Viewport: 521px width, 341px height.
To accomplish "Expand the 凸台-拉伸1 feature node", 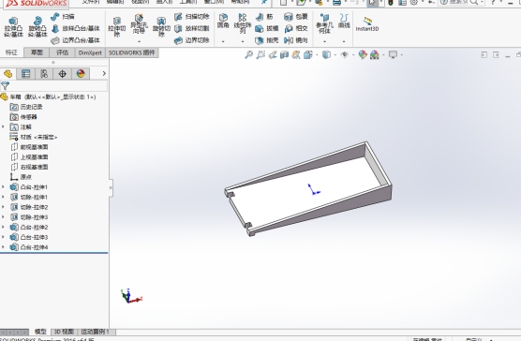I will pos(4,187).
